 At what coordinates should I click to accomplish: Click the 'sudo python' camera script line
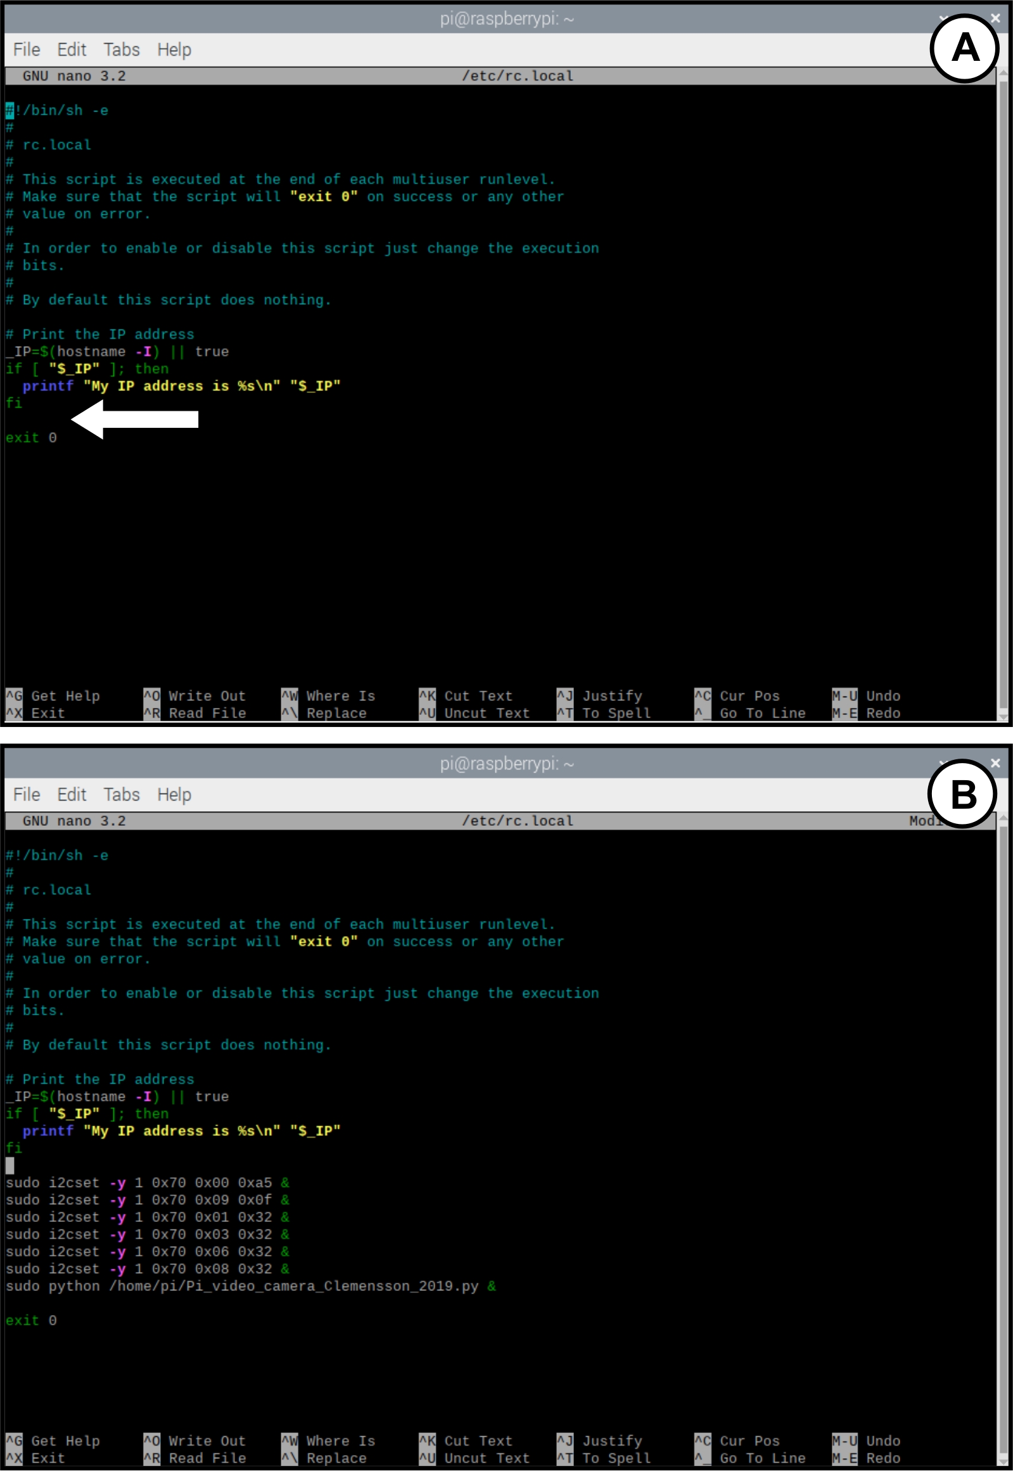click(251, 1286)
